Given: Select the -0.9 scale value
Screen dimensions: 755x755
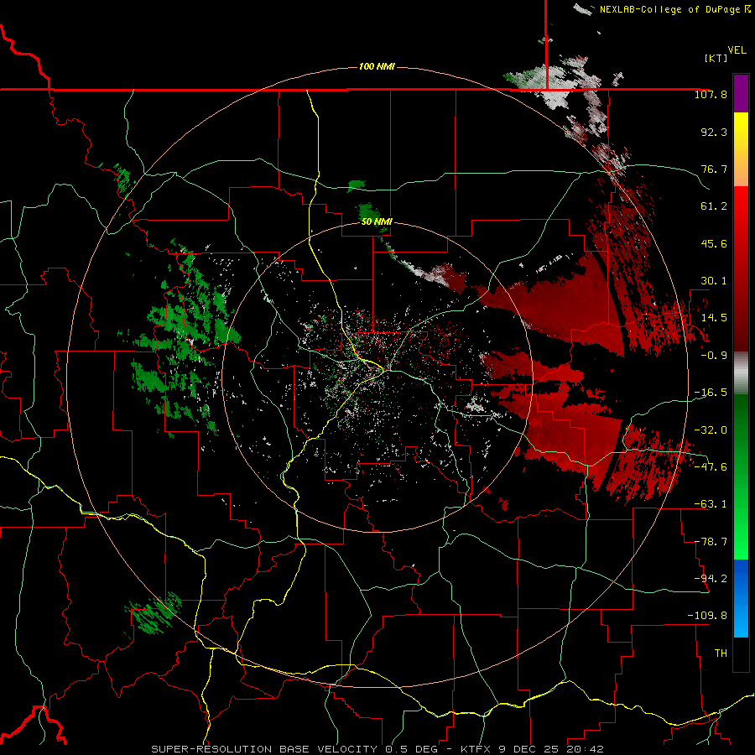Looking at the screenshot, I should [714, 356].
